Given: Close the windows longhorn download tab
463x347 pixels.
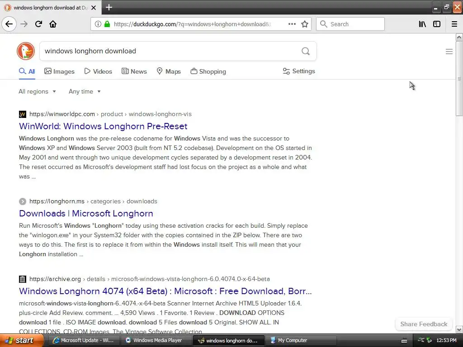Looking at the screenshot, I should (x=94, y=8).
